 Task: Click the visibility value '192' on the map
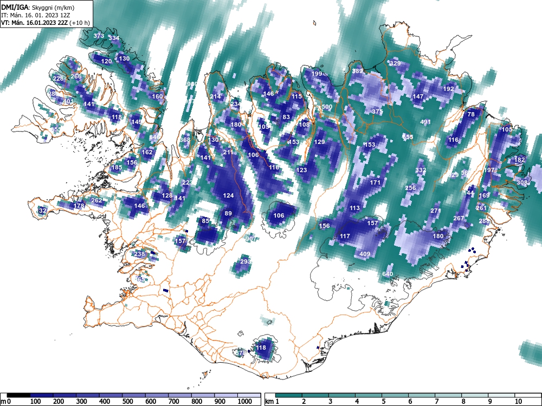(x=448, y=89)
